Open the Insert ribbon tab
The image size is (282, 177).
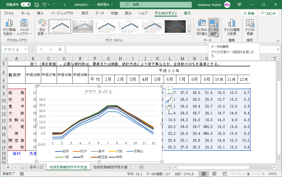click(40, 13)
